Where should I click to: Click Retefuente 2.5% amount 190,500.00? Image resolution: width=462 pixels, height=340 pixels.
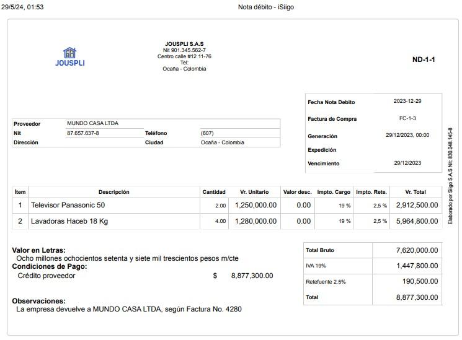coord(420,281)
